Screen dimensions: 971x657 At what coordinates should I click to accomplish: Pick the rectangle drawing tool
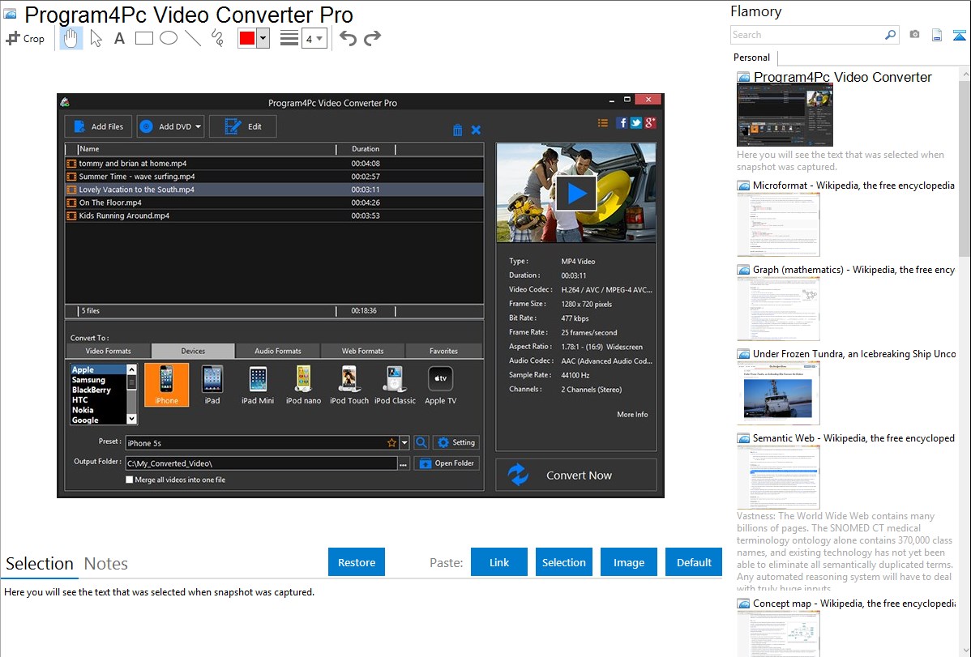point(143,38)
